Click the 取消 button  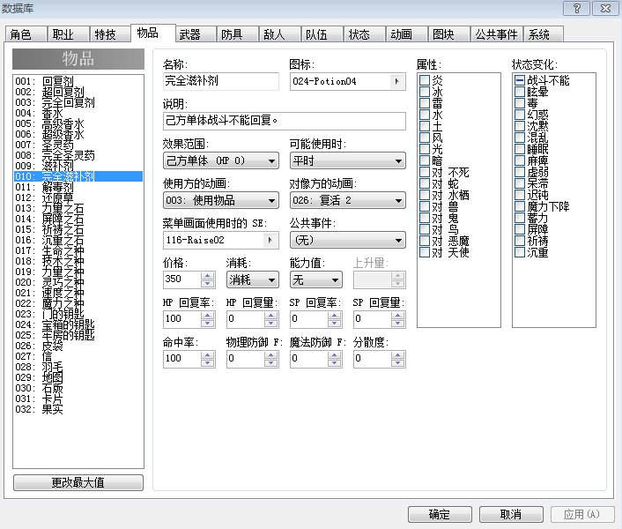(x=511, y=515)
